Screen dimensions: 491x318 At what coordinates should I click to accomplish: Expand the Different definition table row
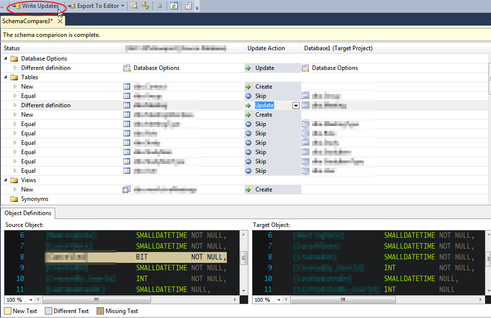coord(15,105)
